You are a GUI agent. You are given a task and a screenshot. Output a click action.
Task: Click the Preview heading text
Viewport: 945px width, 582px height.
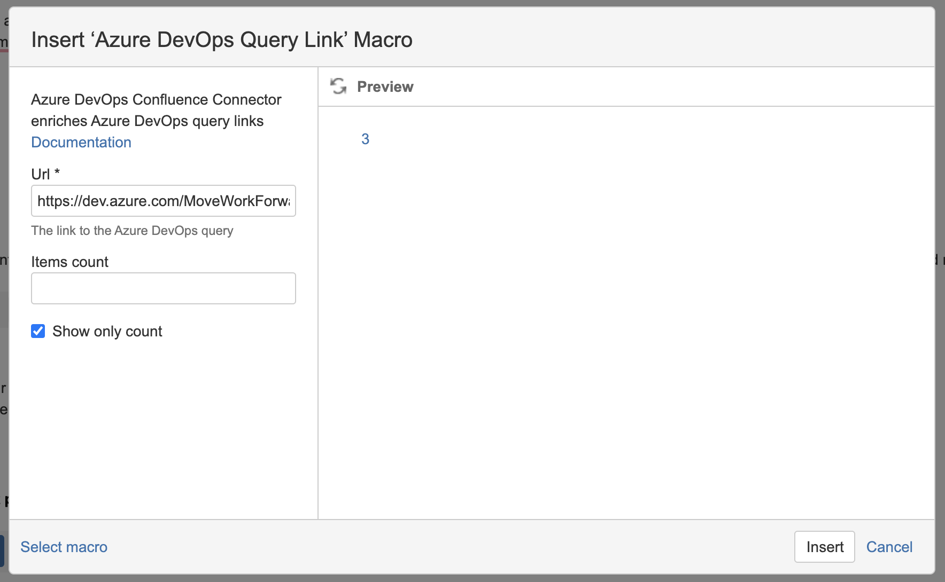pos(385,86)
